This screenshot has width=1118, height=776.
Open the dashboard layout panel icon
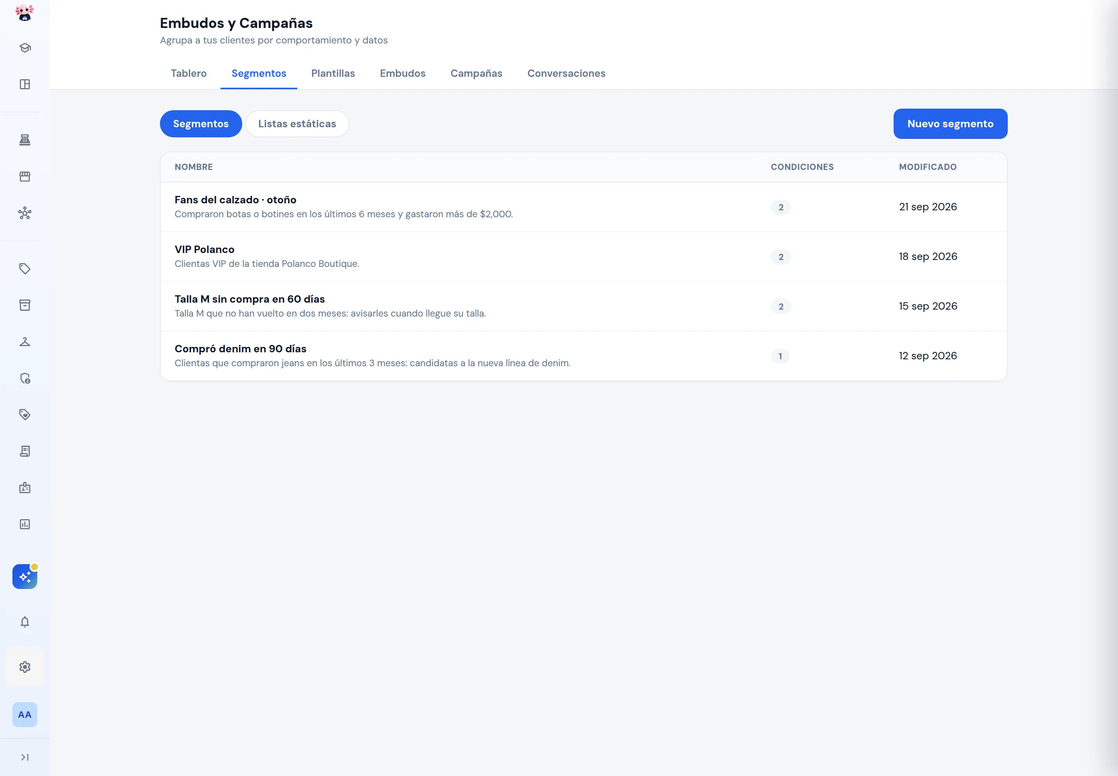pos(25,84)
